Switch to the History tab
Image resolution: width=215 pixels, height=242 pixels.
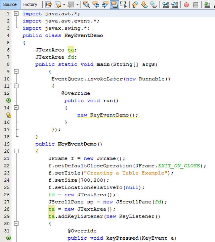pyautogui.click(x=30, y=4)
